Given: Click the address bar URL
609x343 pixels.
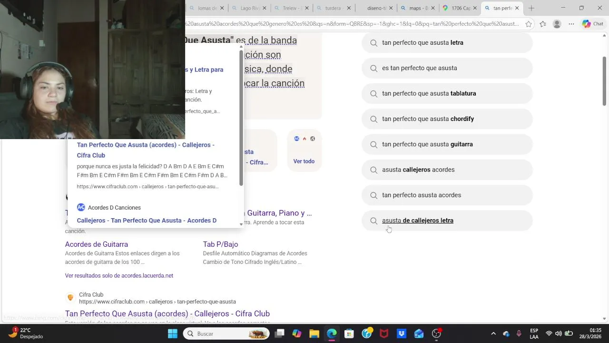Looking at the screenshot, I should pos(352,24).
